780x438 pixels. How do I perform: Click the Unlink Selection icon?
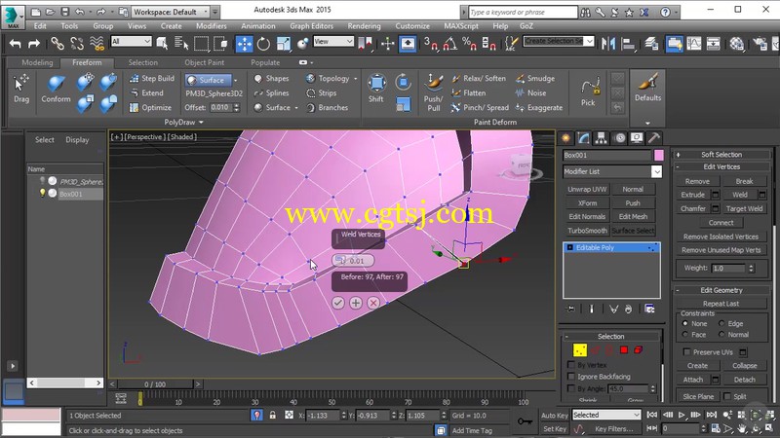click(x=77, y=44)
